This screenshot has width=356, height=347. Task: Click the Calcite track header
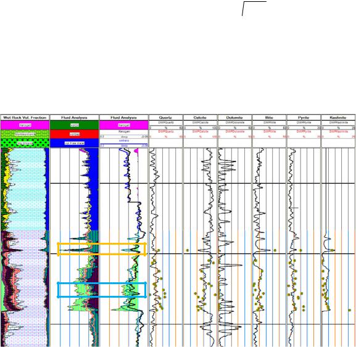[201, 118]
